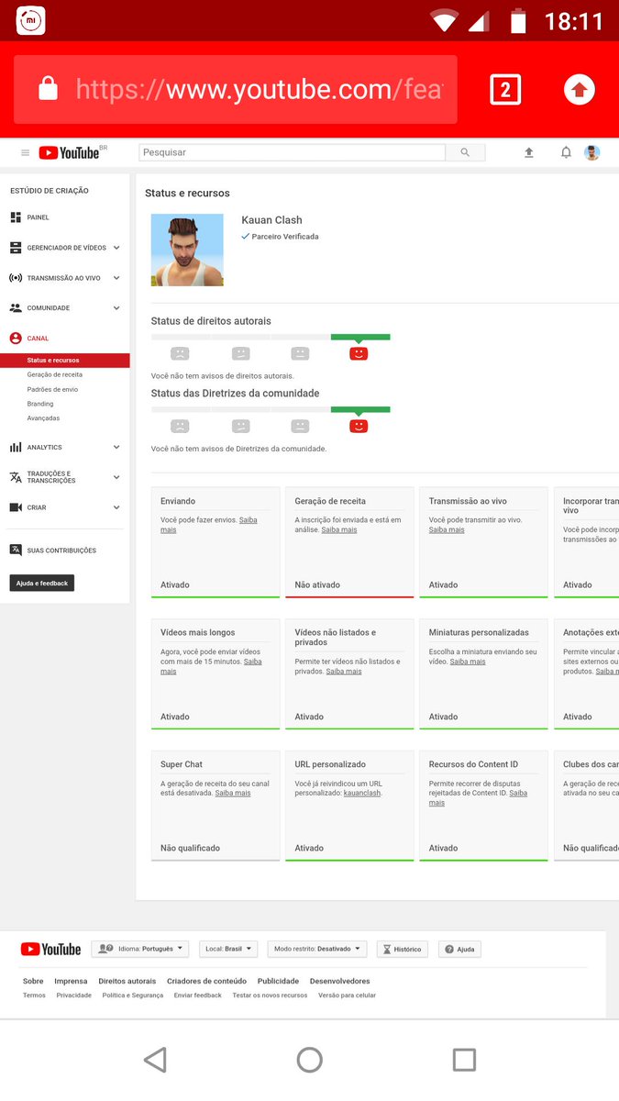Click the Traduções e transcrições icon
The image size is (619, 1101).
pyautogui.click(x=16, y=477)
